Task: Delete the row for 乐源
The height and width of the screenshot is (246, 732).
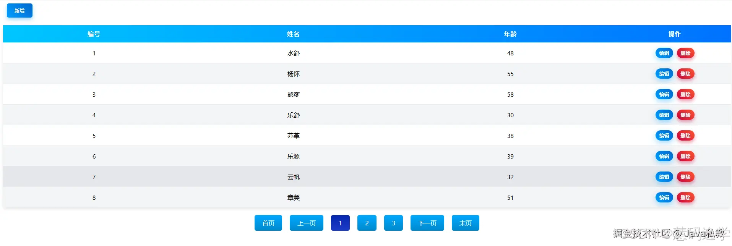Action: click(x=685, y=156)
